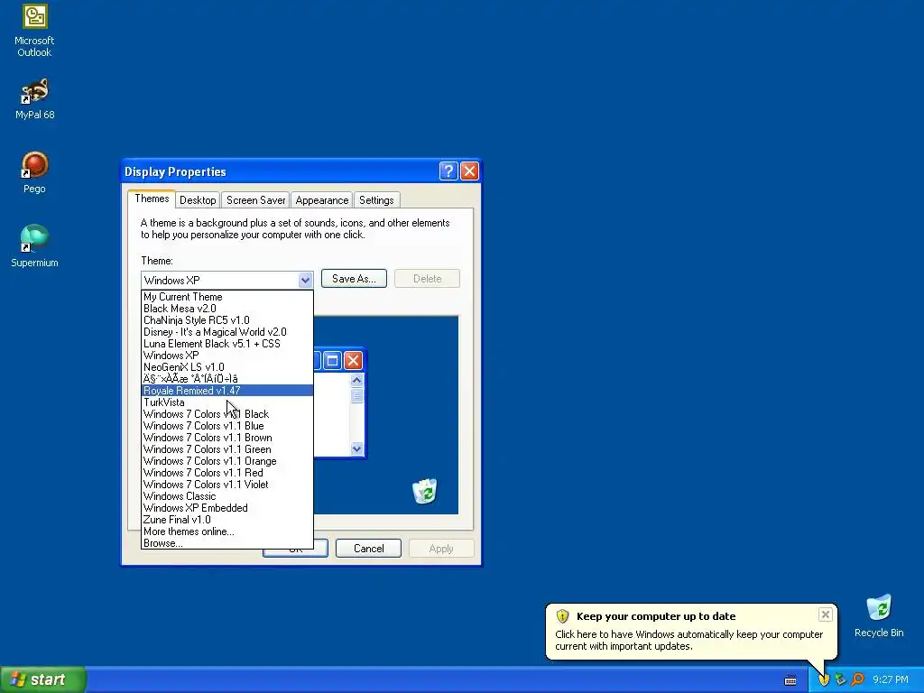The height and width of the screenshot is (693, 924).
Task: Choose Black Mesa v2.0 theme
Action: (226, 309)
